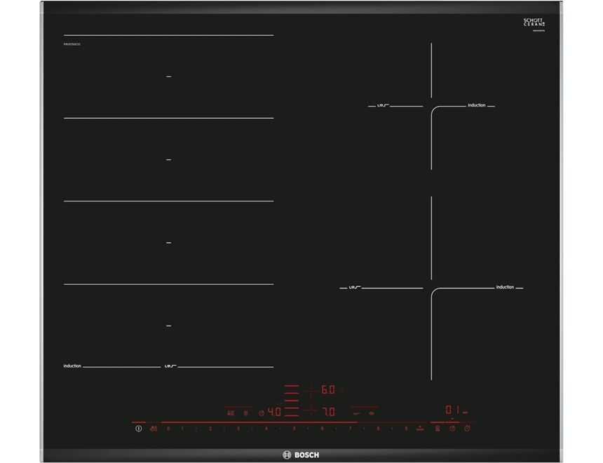Toggle the flex zone combine icon
Image resolution: width=603 pixels, height=463 pixels.
point(245,412)
